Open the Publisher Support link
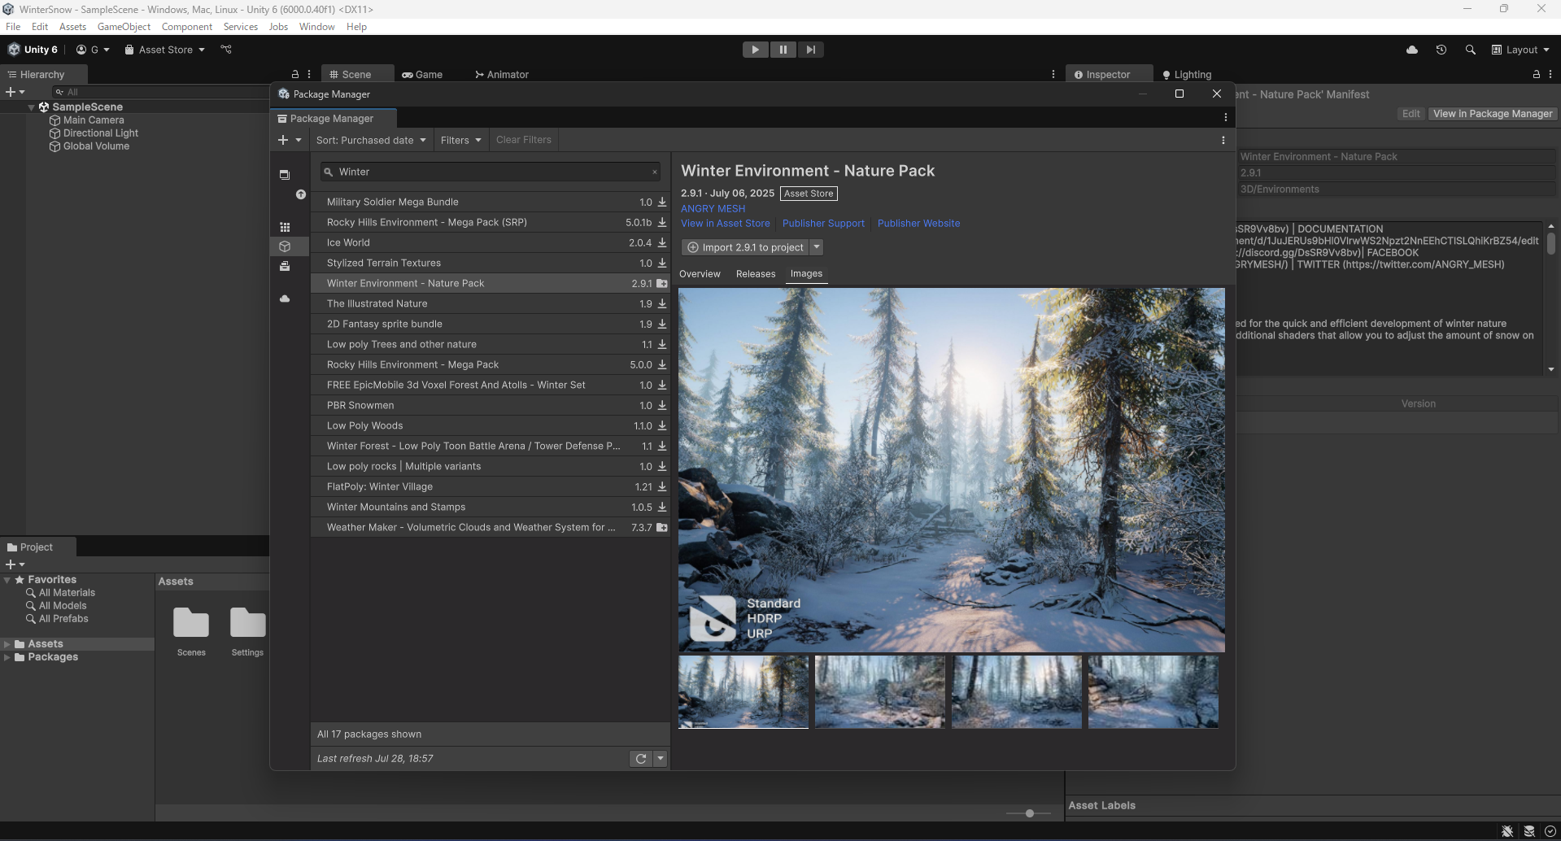The width and height of the screenshot is (1561, 841). (824, 223)
